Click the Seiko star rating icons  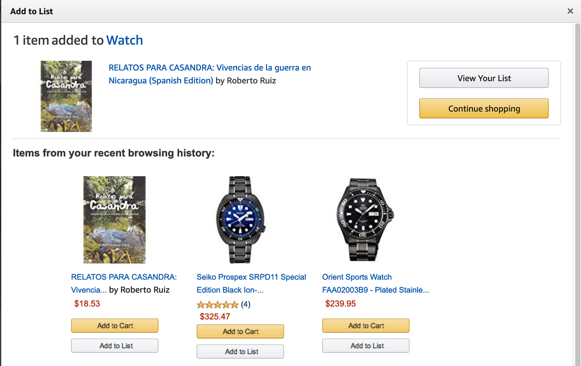coord(217,305)
